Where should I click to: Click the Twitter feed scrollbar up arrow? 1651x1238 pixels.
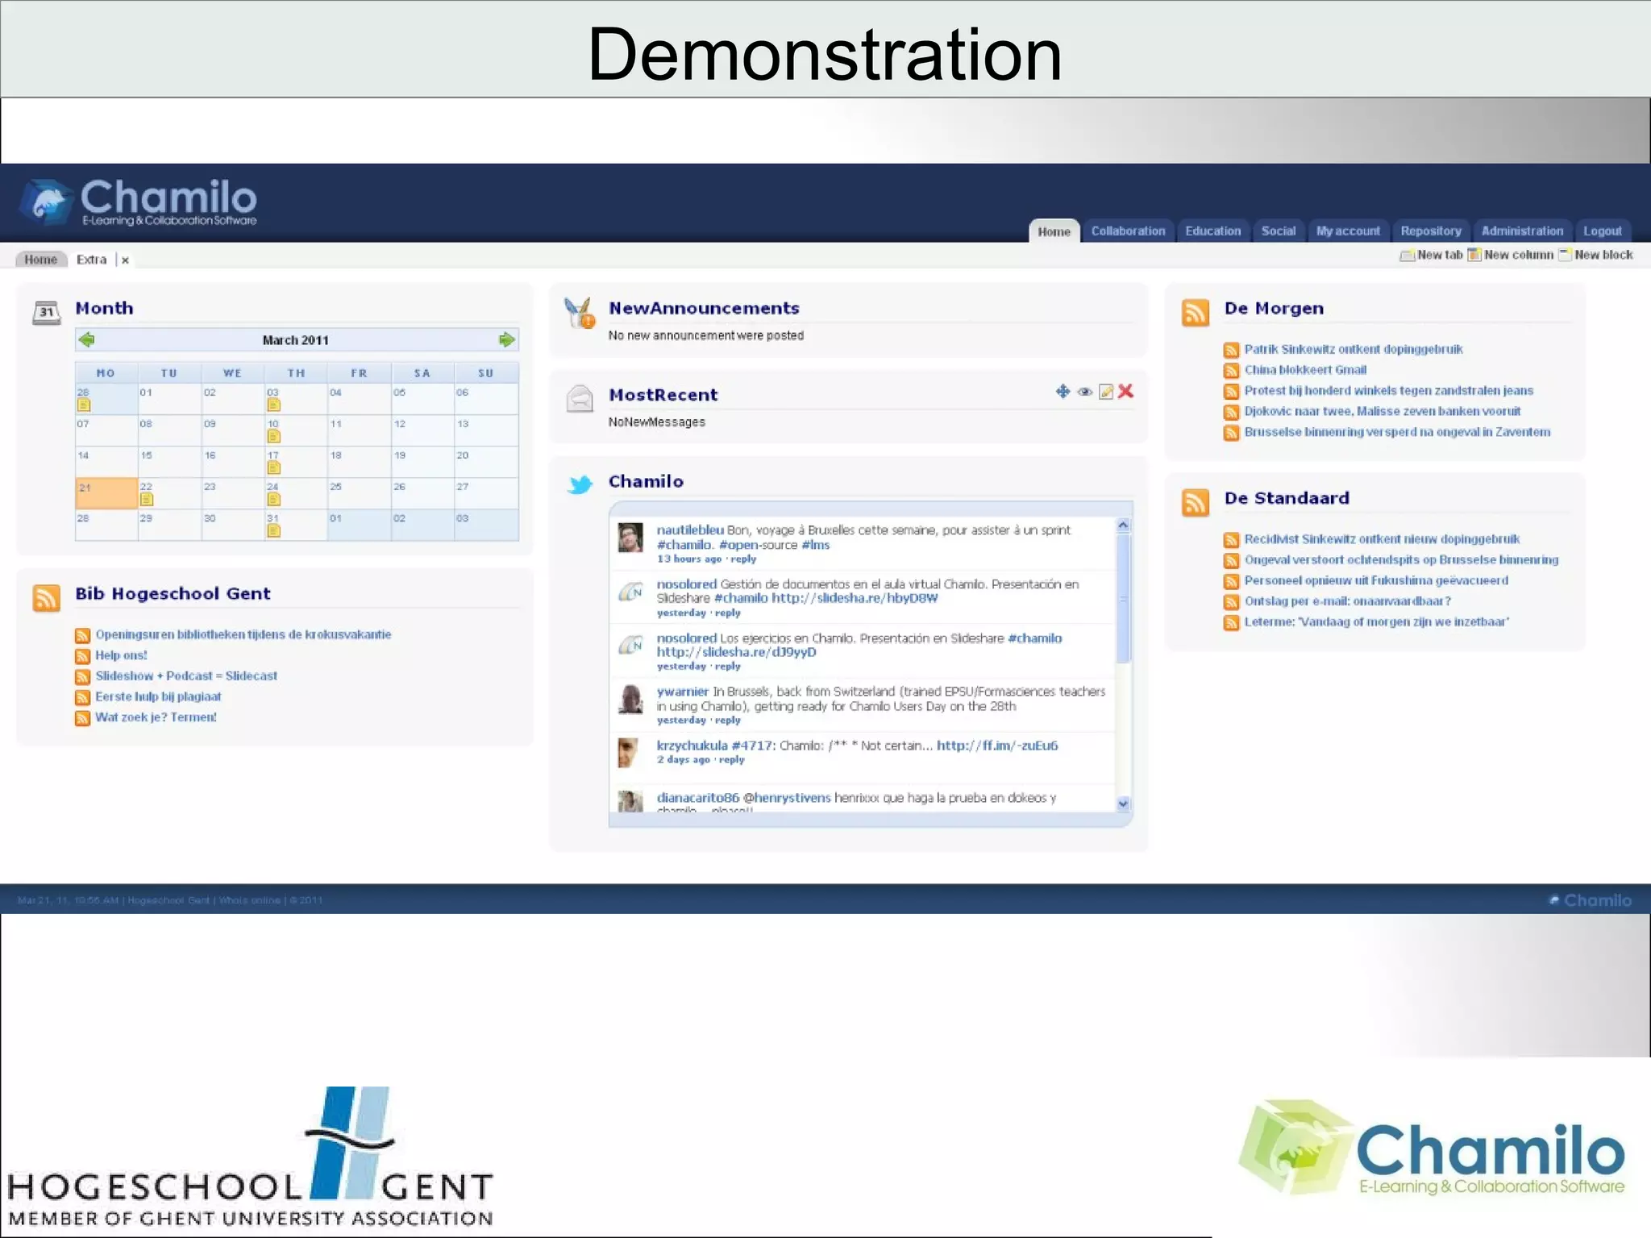[1124, 526]
